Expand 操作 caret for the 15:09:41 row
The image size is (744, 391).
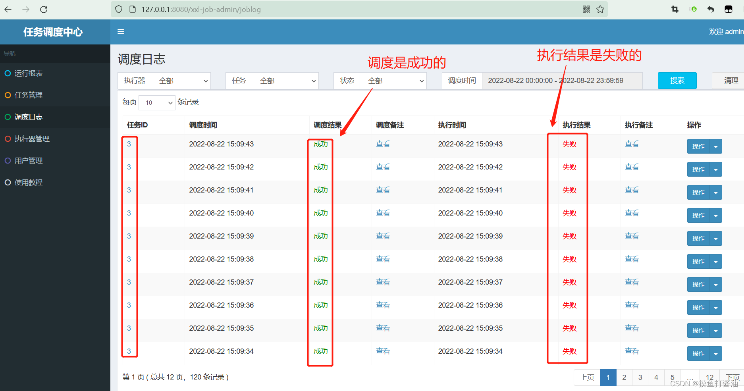(716, 193)
